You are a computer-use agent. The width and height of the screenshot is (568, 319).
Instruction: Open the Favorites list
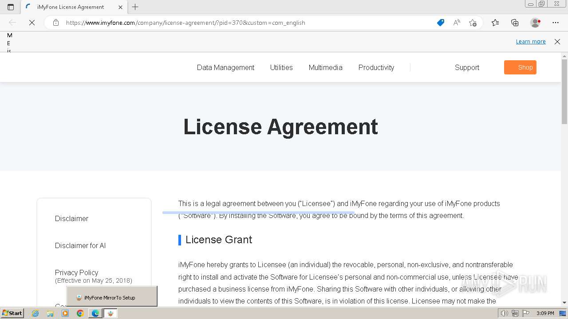[495, 23]
